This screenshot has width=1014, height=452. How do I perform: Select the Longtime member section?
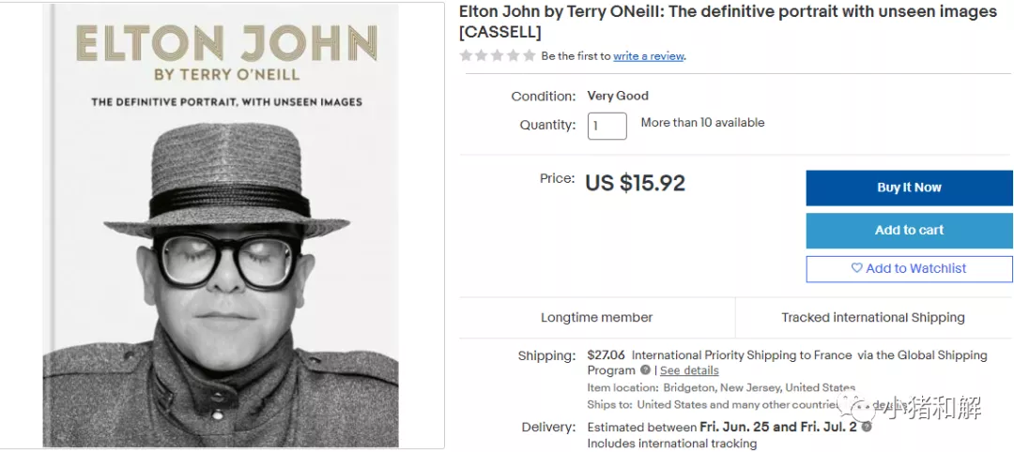click(x=596, y=318)
